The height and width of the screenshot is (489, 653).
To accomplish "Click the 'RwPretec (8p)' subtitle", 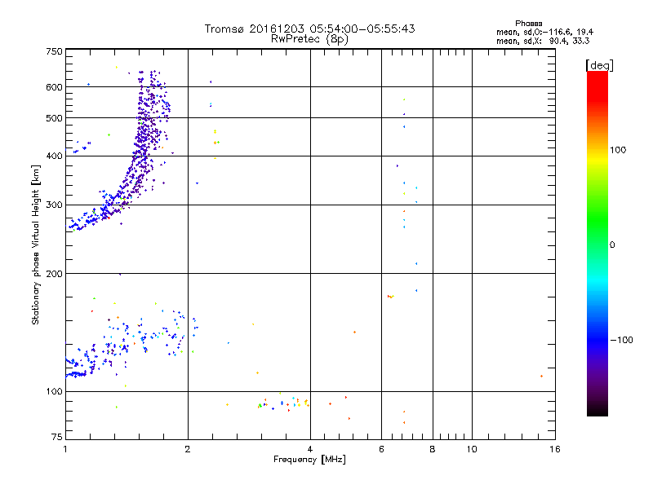I will coord(309,39).
